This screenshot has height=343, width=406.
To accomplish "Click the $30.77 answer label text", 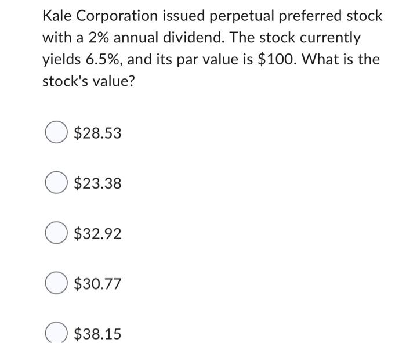I will [98, 284].
